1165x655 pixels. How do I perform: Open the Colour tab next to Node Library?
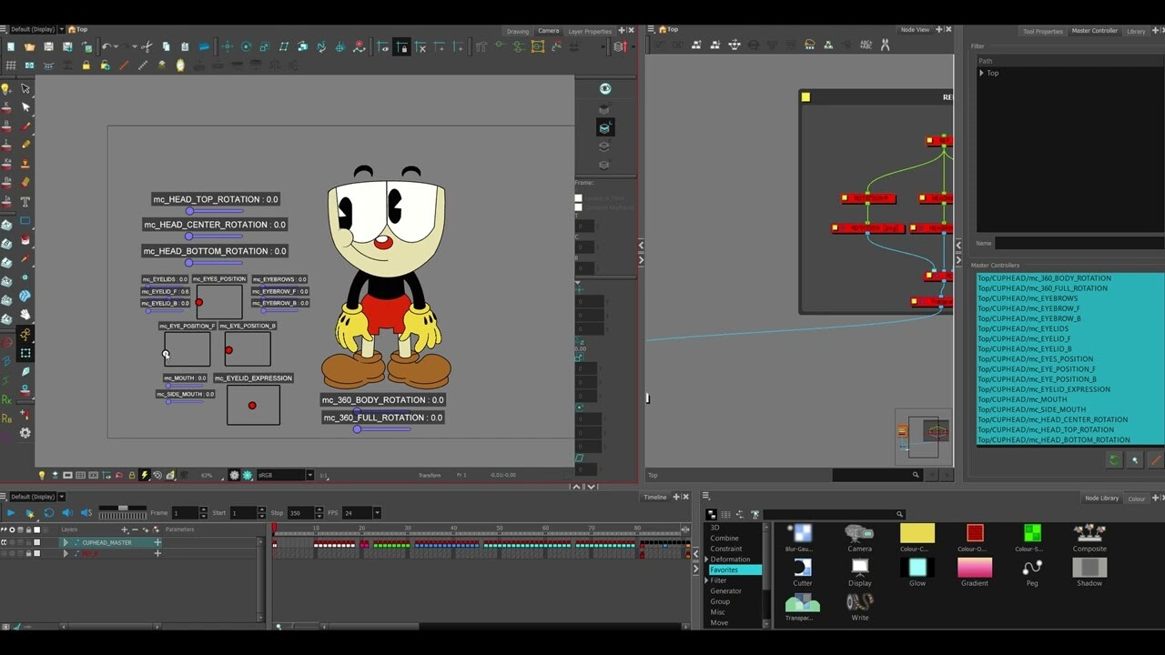(x=1137, y=499)
